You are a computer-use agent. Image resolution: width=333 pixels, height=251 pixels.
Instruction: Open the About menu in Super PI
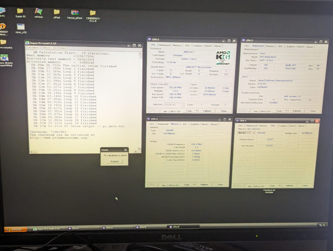pos(50,48)
